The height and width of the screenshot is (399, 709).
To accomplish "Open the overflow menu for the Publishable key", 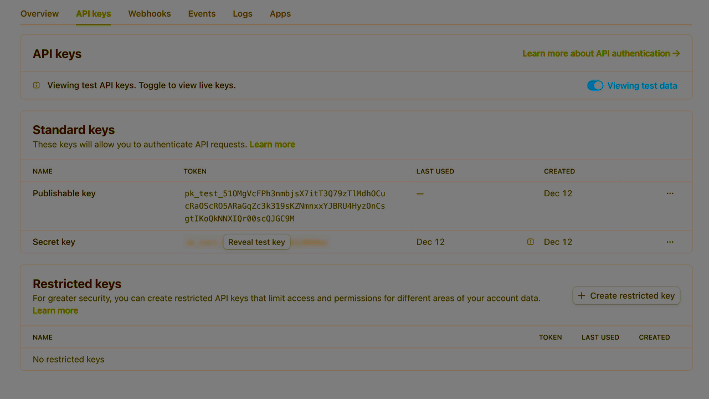I will [670, 193].
